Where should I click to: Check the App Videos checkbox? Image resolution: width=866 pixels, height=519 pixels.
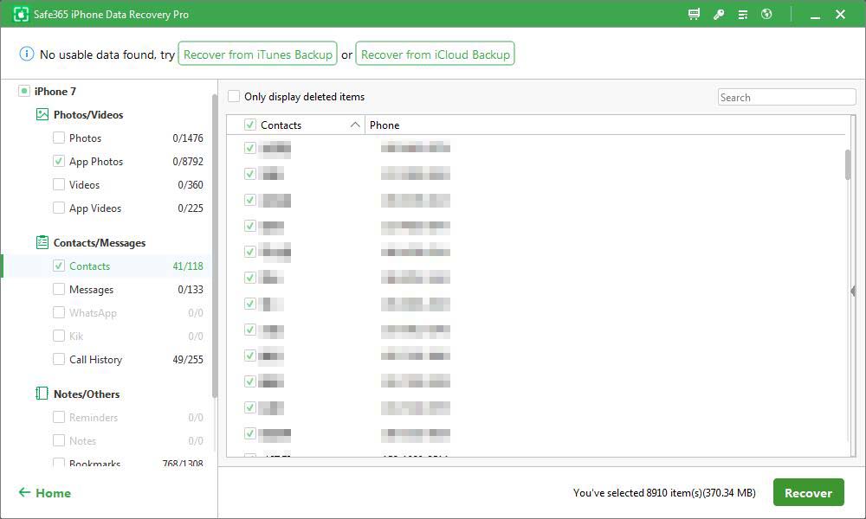(59, 208)
